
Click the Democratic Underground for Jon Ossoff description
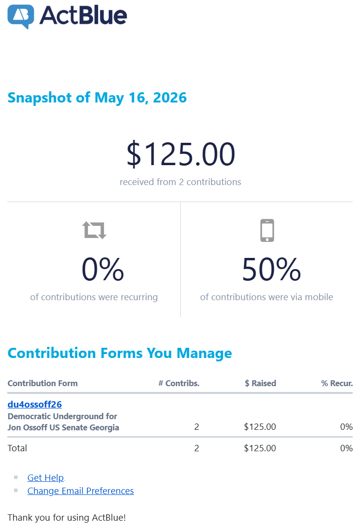click(x=63, y=422)
